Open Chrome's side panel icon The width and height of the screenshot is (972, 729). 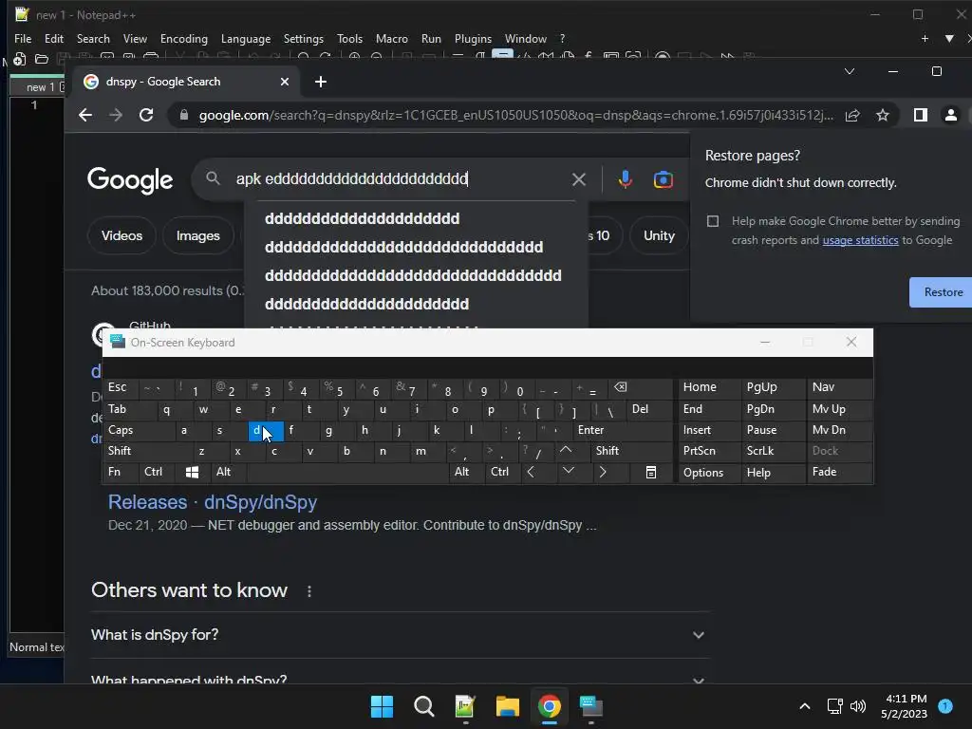(921, 115)
